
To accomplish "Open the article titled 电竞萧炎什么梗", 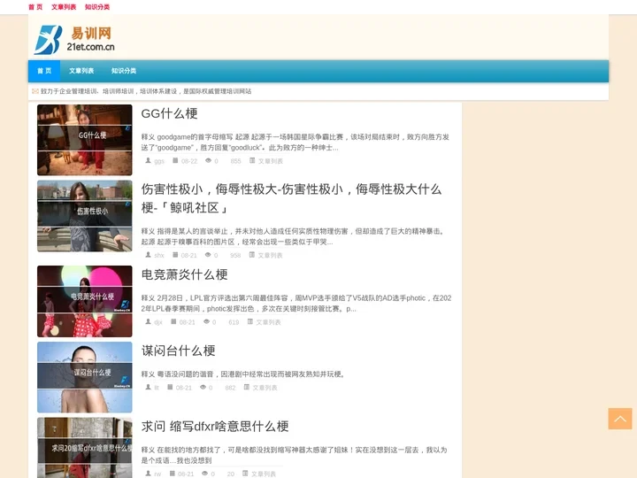I will (184, 274).
